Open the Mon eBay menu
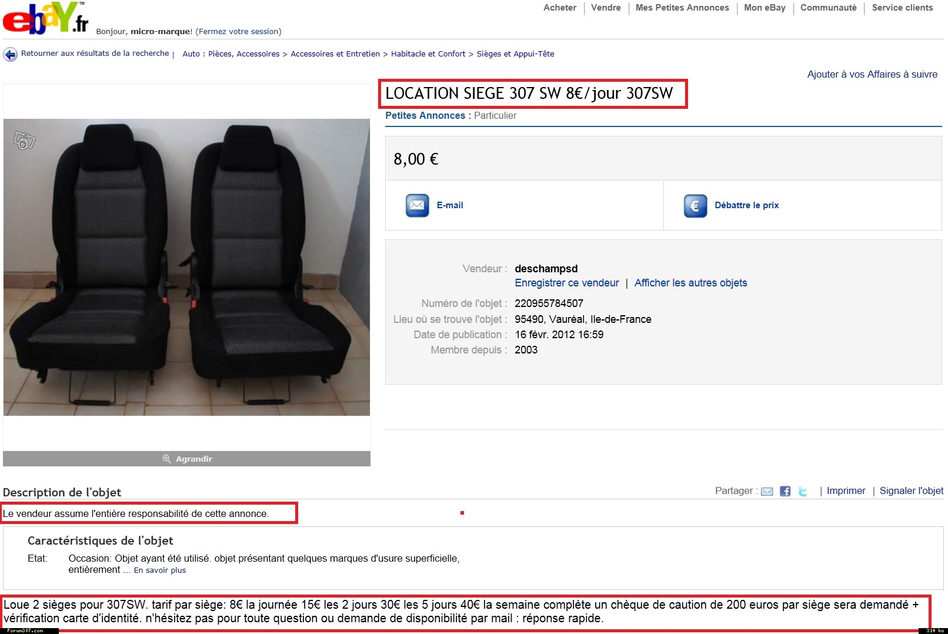 click(x=765, y=8)
